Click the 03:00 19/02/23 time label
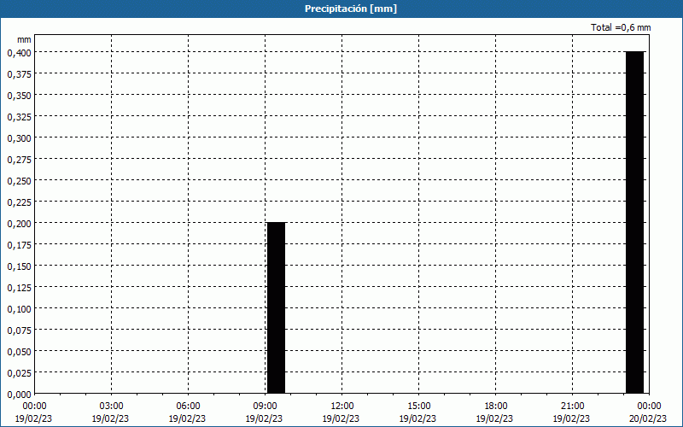This screenshot has width=683, height=427. pyautogui.click(x=110, y=412)
